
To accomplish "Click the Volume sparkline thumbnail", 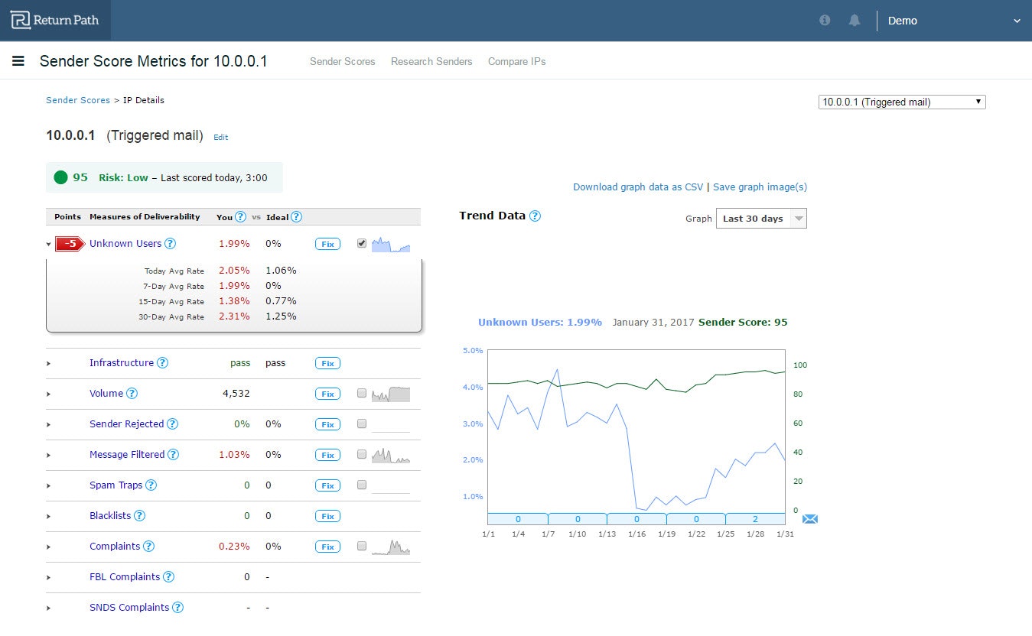I will pyautogui.click(x=391, y=394).
